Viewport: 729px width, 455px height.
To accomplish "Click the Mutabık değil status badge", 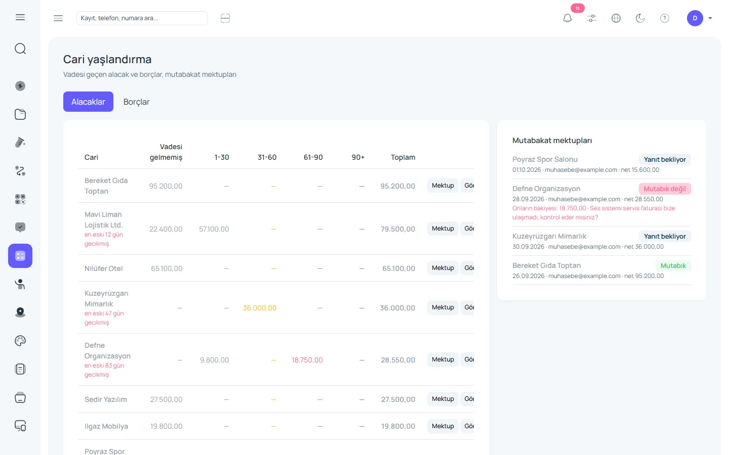I will [x=664, y=189].
